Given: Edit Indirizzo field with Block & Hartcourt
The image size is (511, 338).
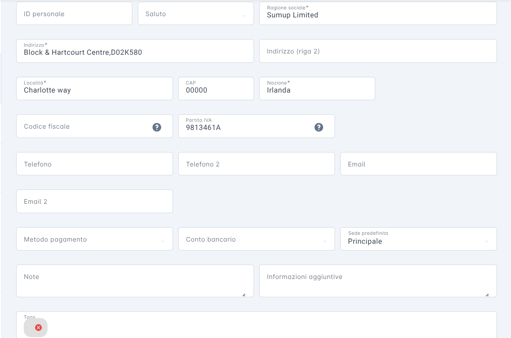Looking at the screenshot, I should tap(135, 51).
